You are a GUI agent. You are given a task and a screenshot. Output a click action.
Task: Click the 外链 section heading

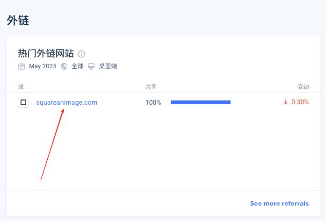[18, 21]
